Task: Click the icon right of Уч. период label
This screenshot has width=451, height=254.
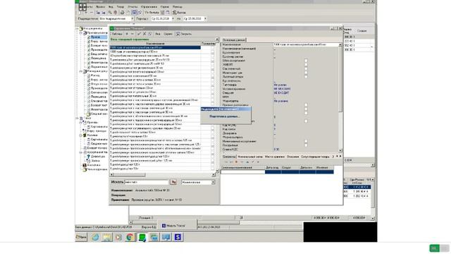Action: pos(163,13)
